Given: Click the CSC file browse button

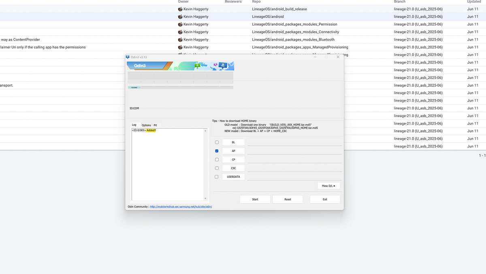Looking at the screenshot, I should click(233, 168).
